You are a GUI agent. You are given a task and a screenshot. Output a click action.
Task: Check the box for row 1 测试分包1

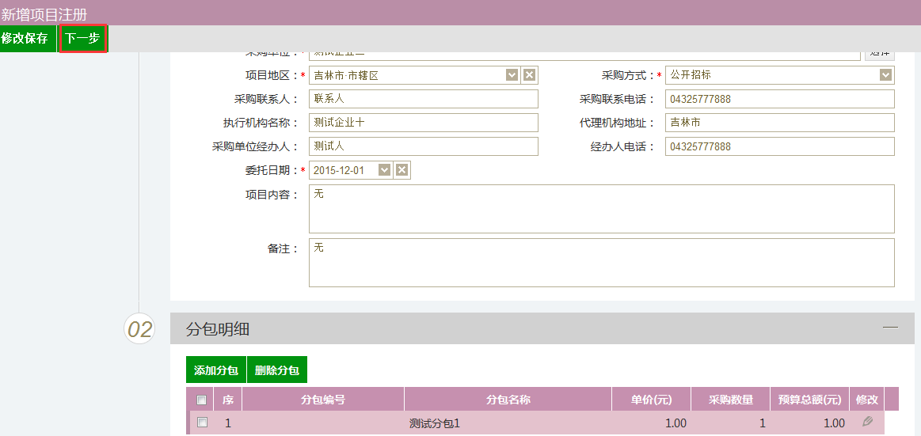[x=202, y=423]
